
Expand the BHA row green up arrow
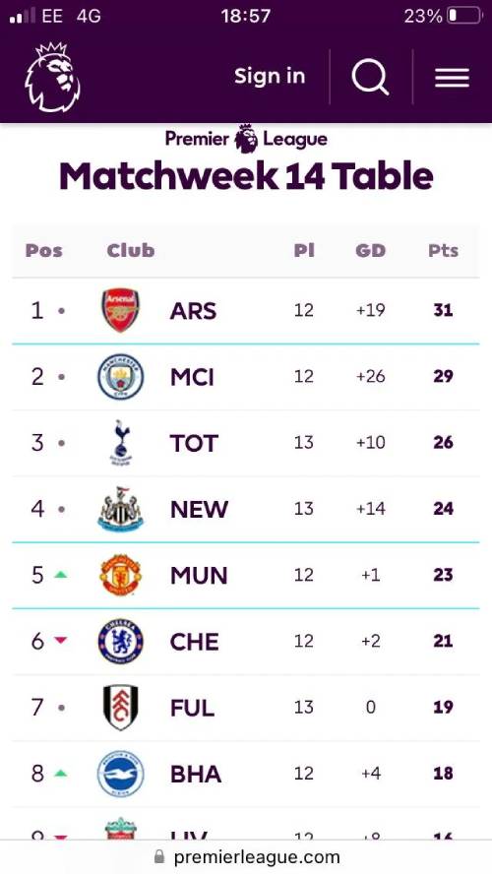(61, 773)
